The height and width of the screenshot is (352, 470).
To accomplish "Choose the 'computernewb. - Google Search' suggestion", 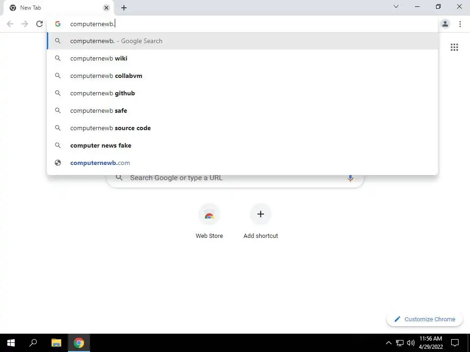I will (242, 41).
